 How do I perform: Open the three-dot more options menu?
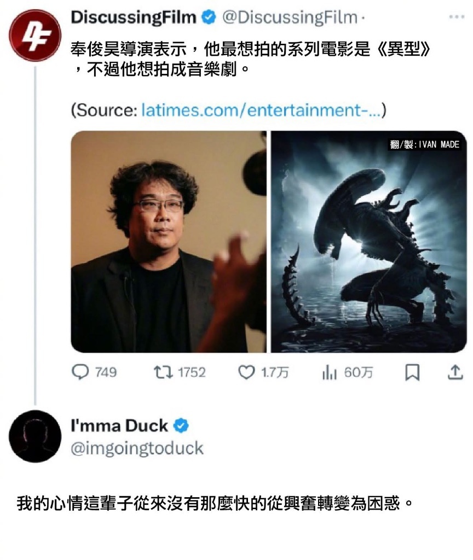[457, 17]
